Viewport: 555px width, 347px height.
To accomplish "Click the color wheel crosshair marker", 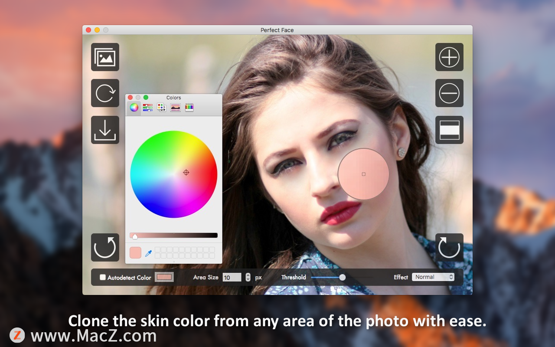I will click(186, 172).
